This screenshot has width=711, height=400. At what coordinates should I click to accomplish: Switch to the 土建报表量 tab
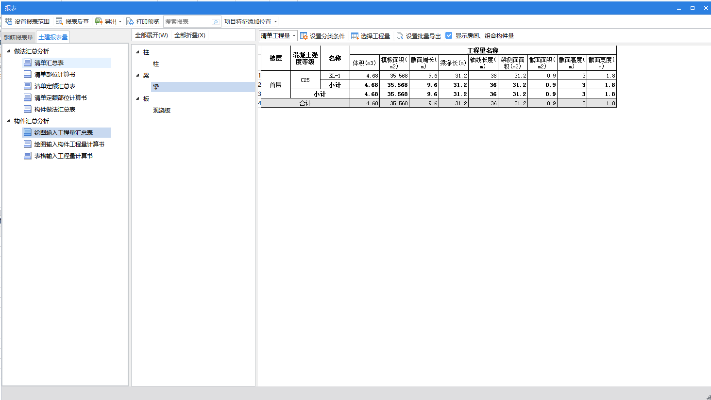(x=53, y=37)
